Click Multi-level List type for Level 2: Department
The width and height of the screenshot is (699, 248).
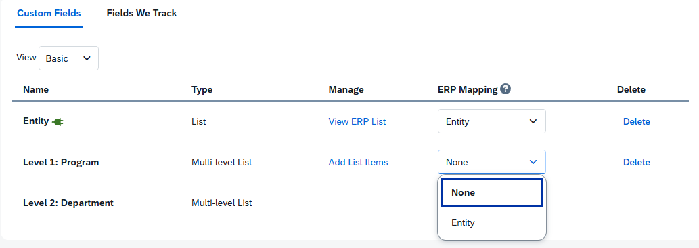(x=221, y=203)
